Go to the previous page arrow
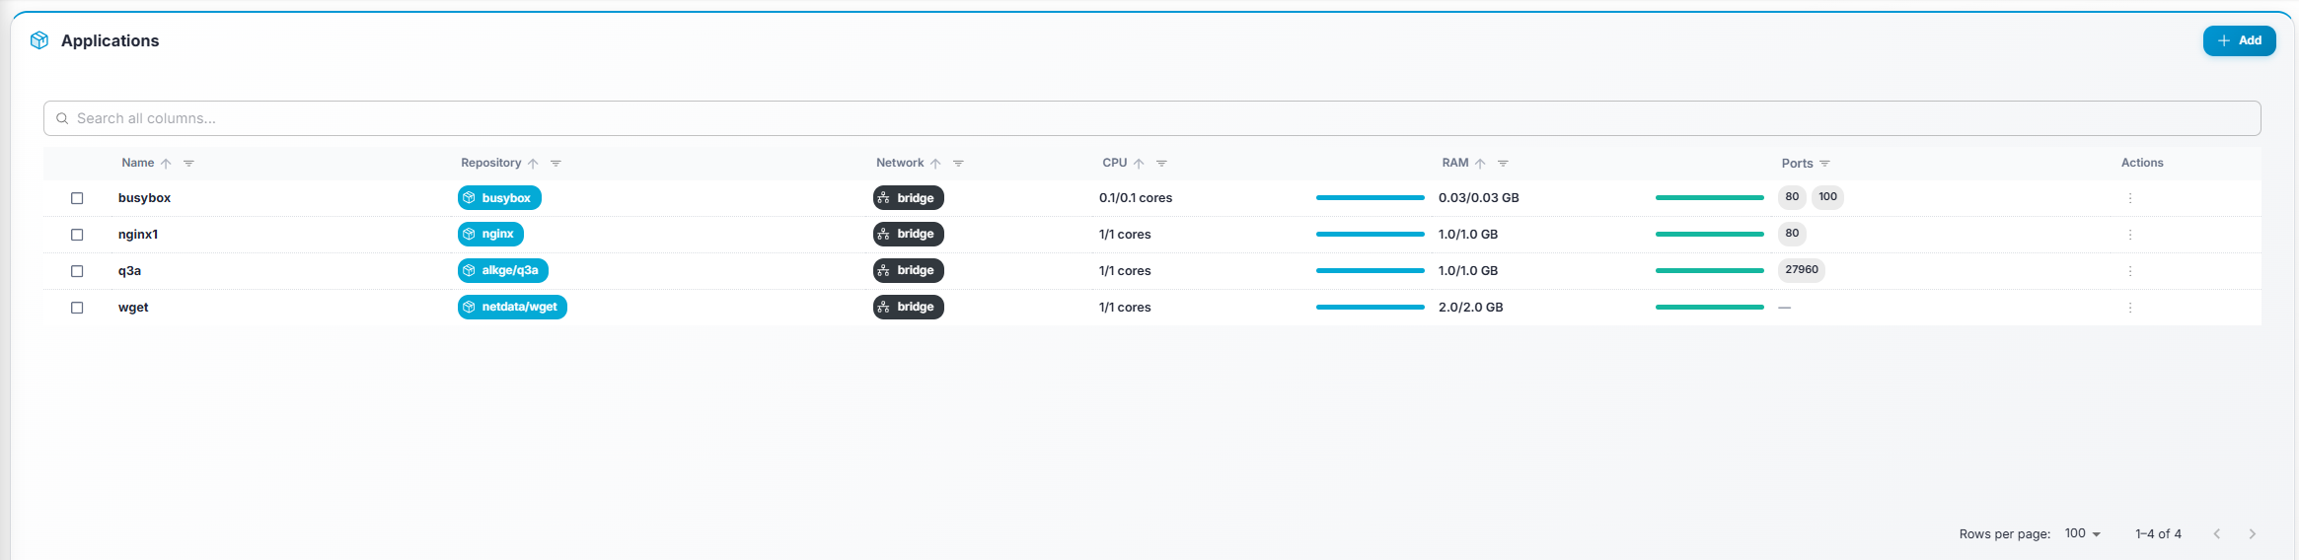Image resolution: width=2299 pixels, height=560 pixels. tap(2216, 533)
